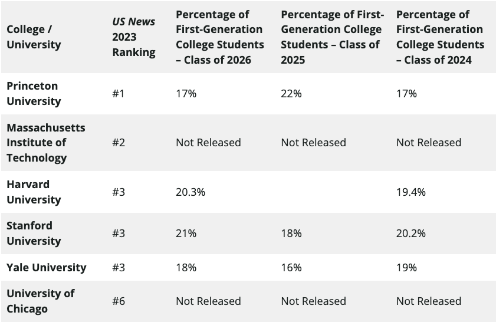
Task: Select Yale's 16% Class of 2025 value
Action: pos(291,268)
